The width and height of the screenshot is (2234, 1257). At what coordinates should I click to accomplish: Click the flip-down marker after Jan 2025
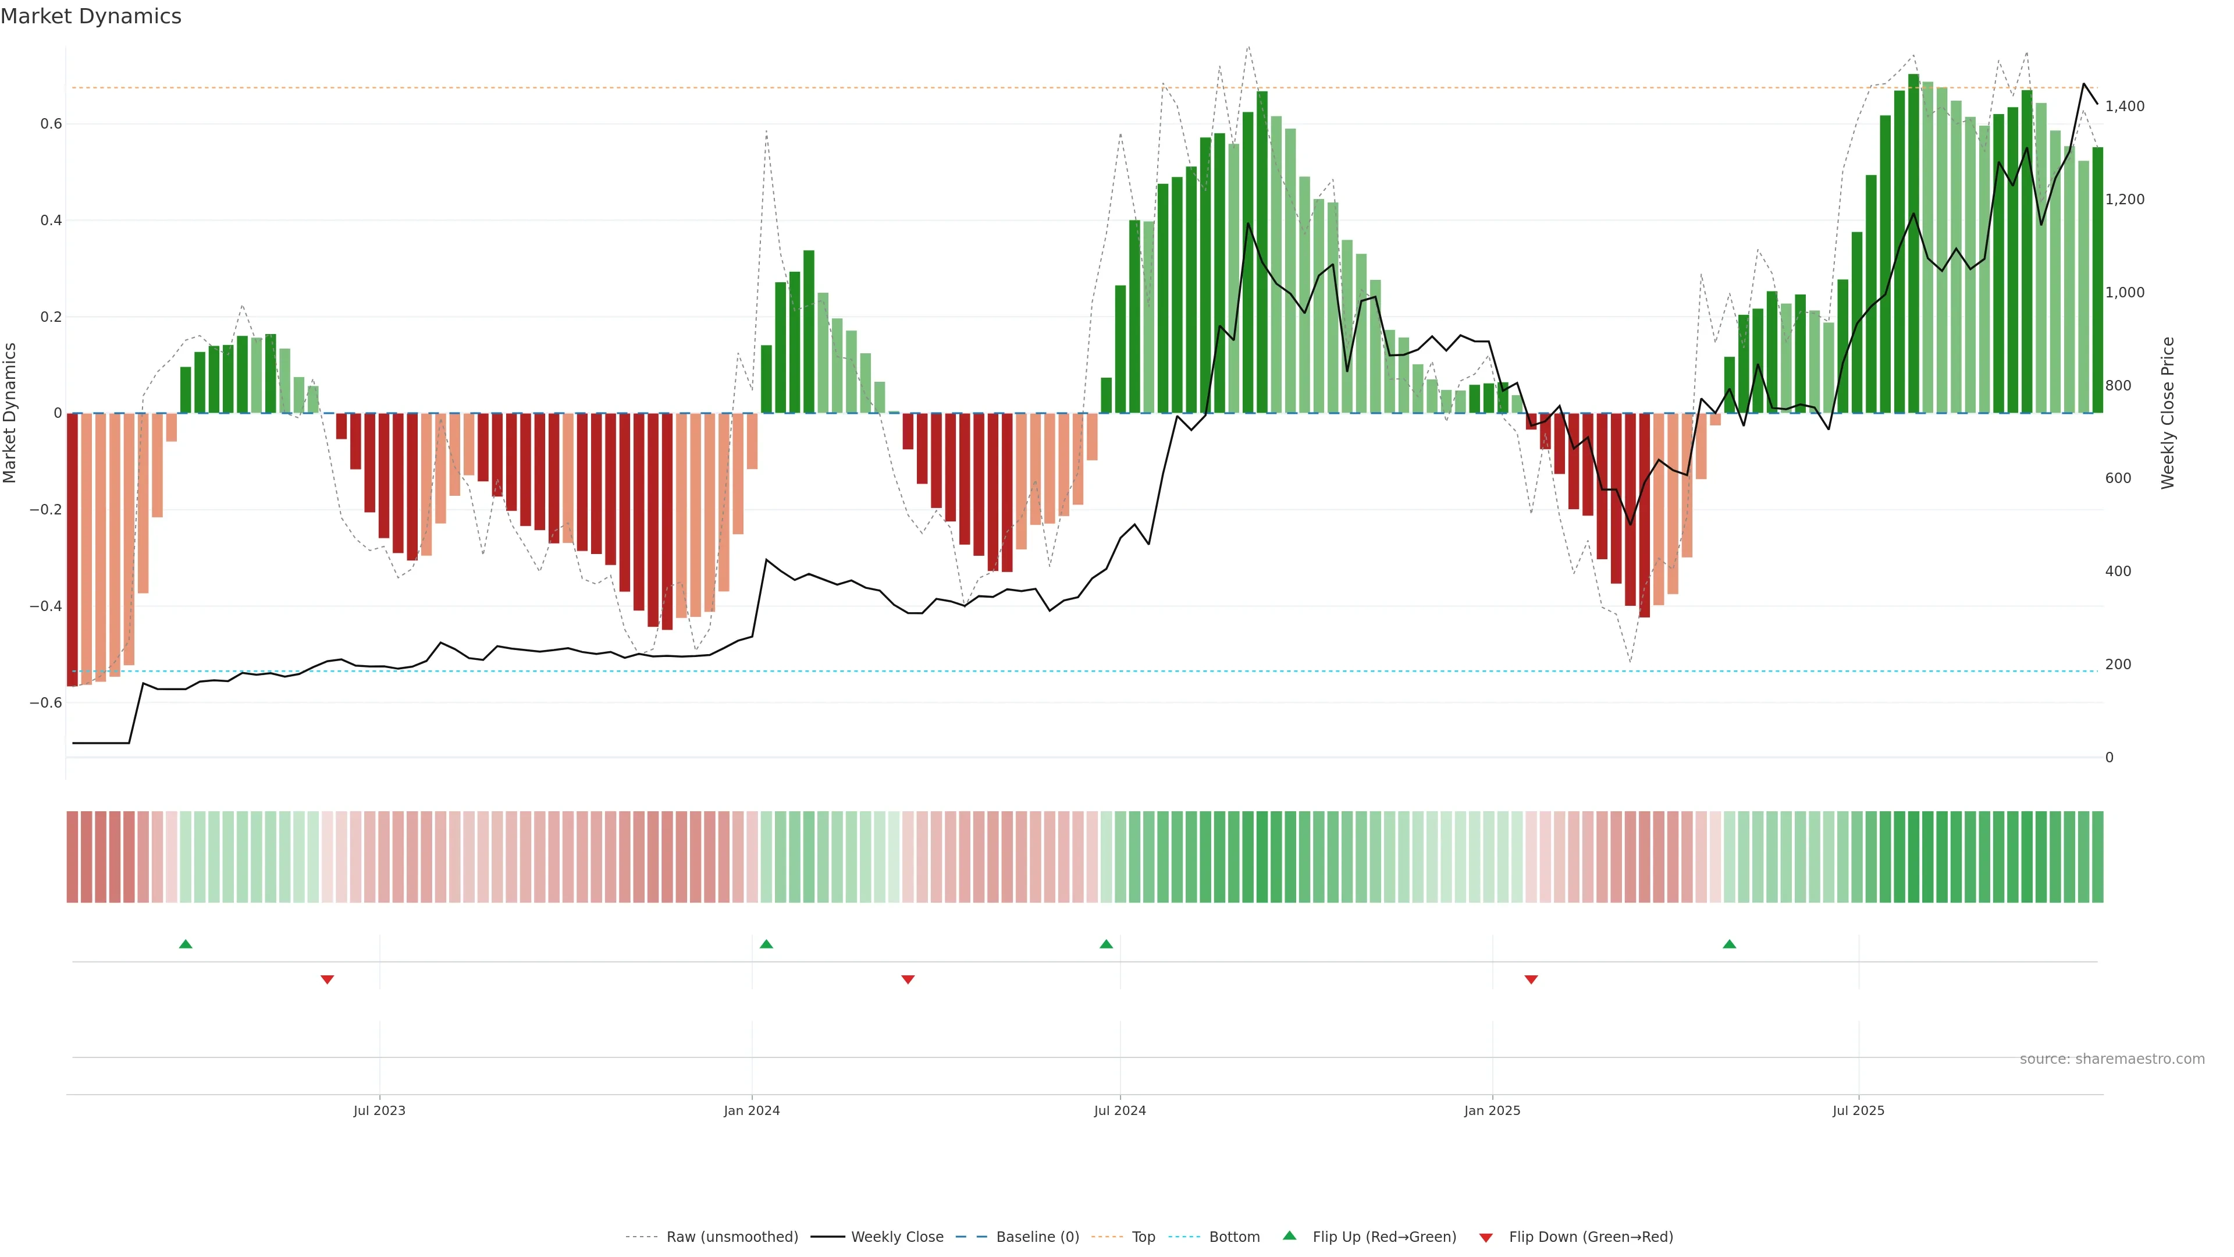pos(1532,979)
